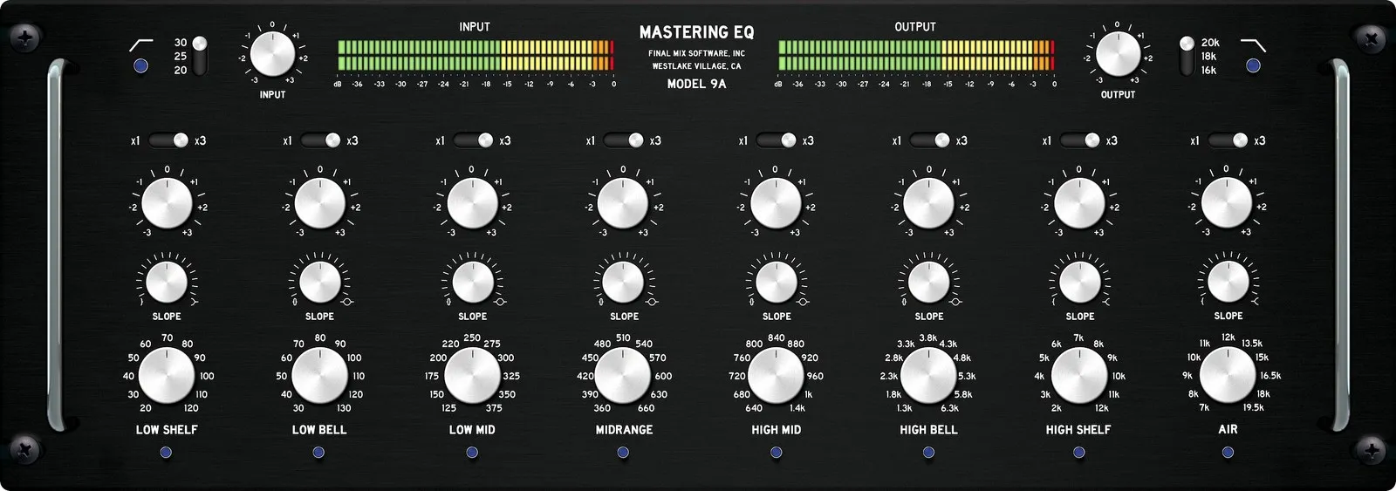
Task: Click the LOW SHELF slope knob
Action: 167,282
